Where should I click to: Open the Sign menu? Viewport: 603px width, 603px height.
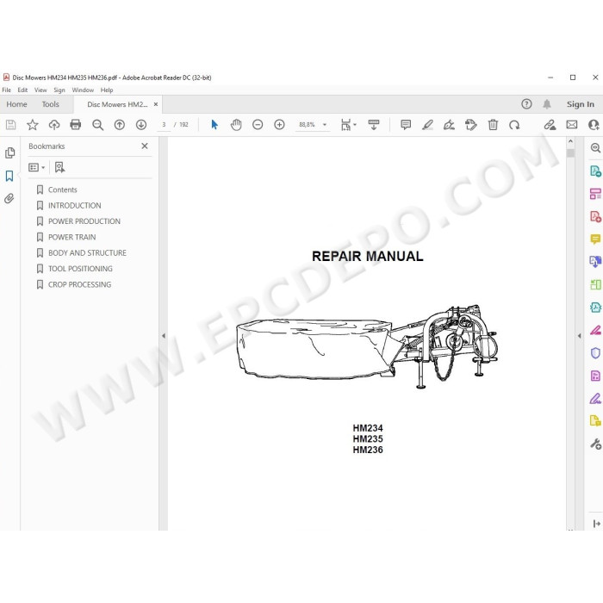click(59, 90)
